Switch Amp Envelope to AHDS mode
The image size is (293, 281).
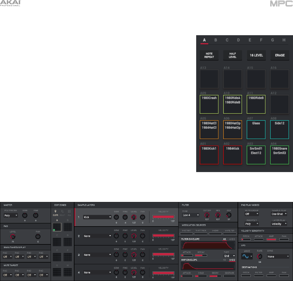coord(232,260)
